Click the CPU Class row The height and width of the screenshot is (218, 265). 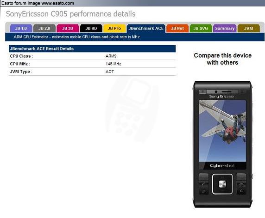(x=92, y=56)
